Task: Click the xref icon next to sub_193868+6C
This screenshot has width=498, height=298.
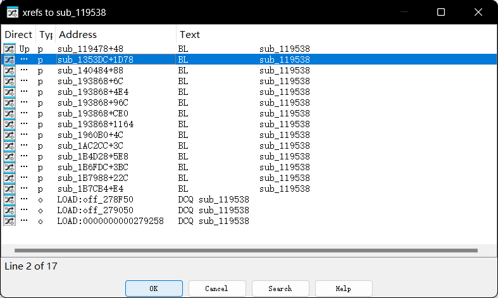Action: pyautogui.click(x=9, y=81)
